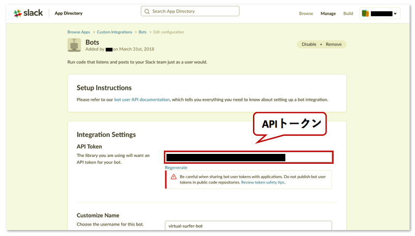Select the API token field
This screenshot has width=415, height=236.
pyautogui.click(x=249, y=157)
